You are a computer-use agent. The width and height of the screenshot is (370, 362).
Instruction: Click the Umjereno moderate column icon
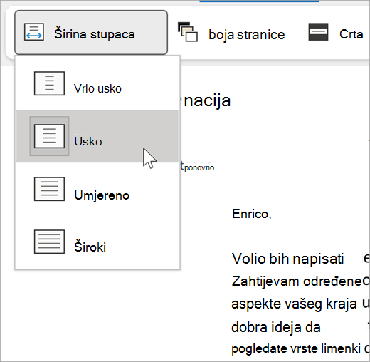click(x=49, y=189)
